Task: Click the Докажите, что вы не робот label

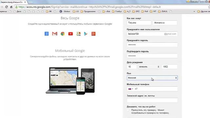Action: pyautogui.click(x=141, y=107)
